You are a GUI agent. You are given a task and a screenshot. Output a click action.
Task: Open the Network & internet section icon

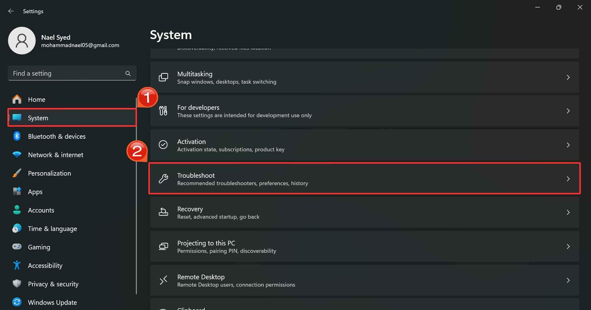pos(17,155)
